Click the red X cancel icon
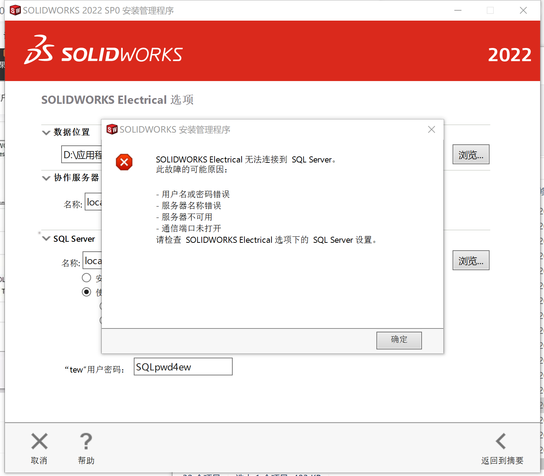The image size is (544, 476). pos(39,442)
